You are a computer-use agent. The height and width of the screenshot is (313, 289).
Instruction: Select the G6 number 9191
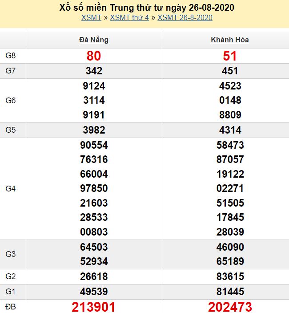94,115
